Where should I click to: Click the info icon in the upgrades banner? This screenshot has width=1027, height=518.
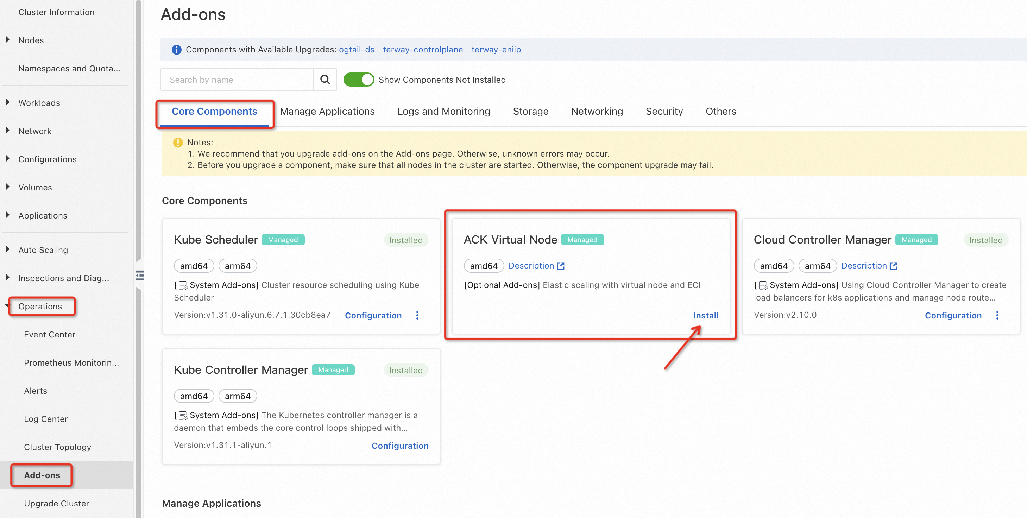[176, 50]
